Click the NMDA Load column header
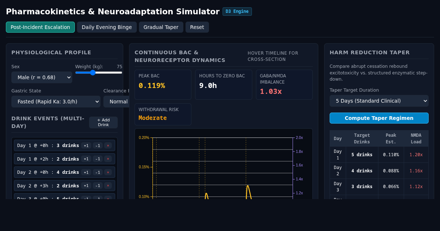This screenshot has width=440, height=231. pos(416,139)
